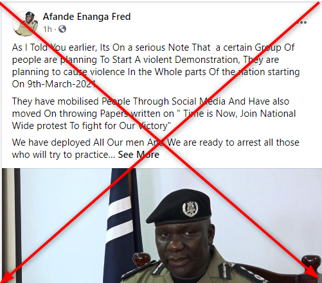This screenshot has height=283, width=322.
Task: Click the paragraph starting "They have mobilised"
Action: coord(154,114)
